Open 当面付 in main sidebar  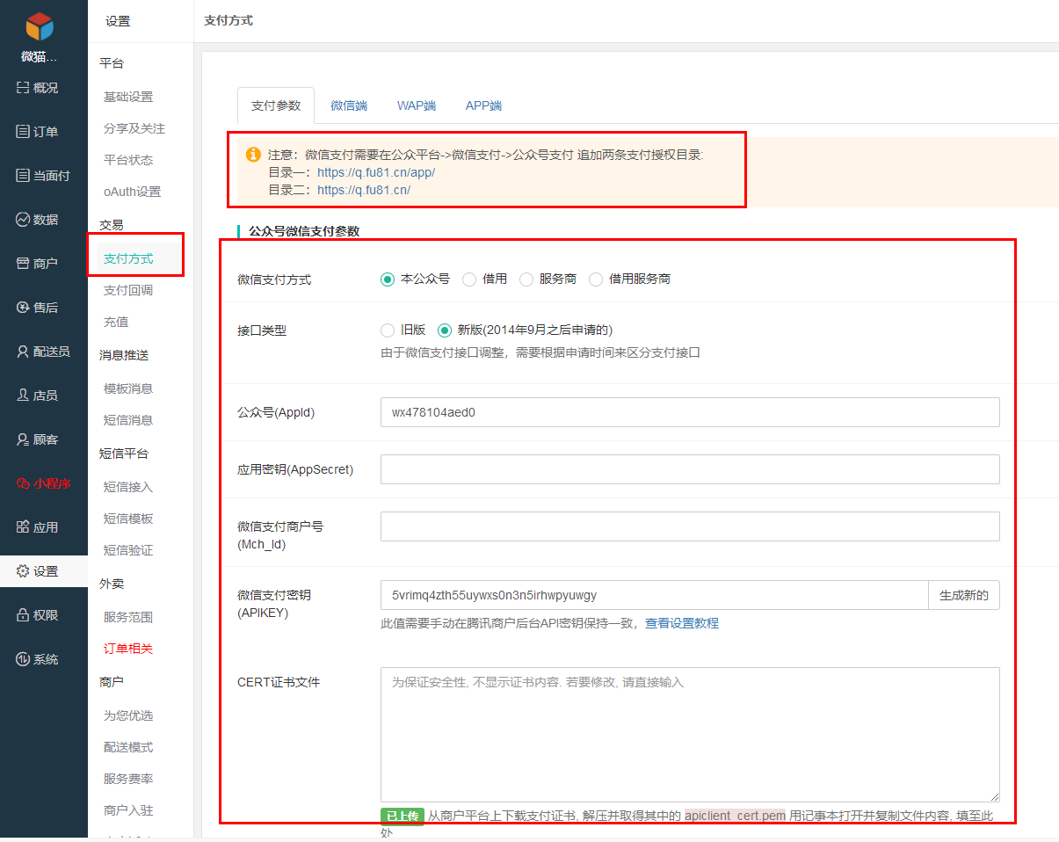[x=43, y=176]
